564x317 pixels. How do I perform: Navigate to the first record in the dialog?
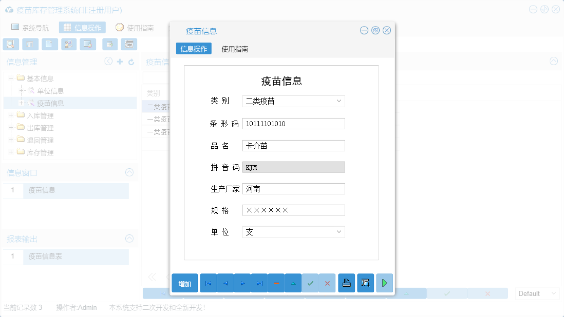click(208, 283)
